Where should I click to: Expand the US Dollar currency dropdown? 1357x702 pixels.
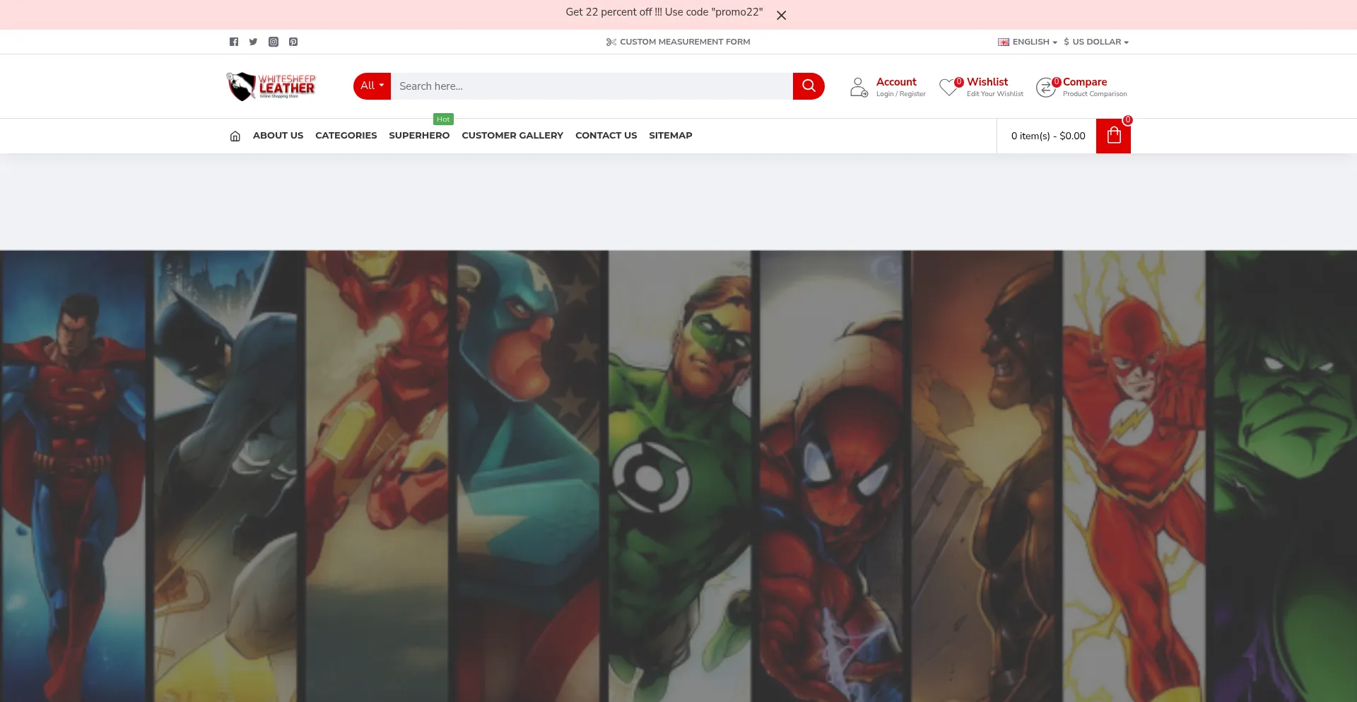click(x=1096, y=42)
